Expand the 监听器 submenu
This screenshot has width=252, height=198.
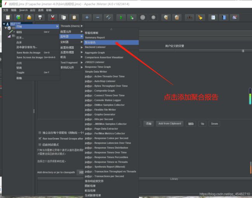click(x=71, y=36)
